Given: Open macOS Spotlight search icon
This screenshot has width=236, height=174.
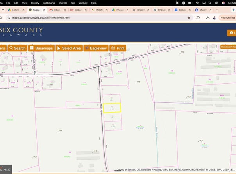Looking at the screenshot, I should tap(210, 3).
